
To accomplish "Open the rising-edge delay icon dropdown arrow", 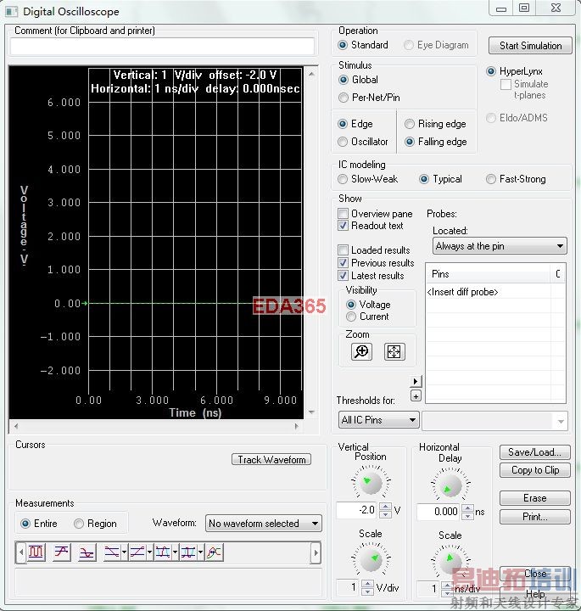I will coord(149,552).
